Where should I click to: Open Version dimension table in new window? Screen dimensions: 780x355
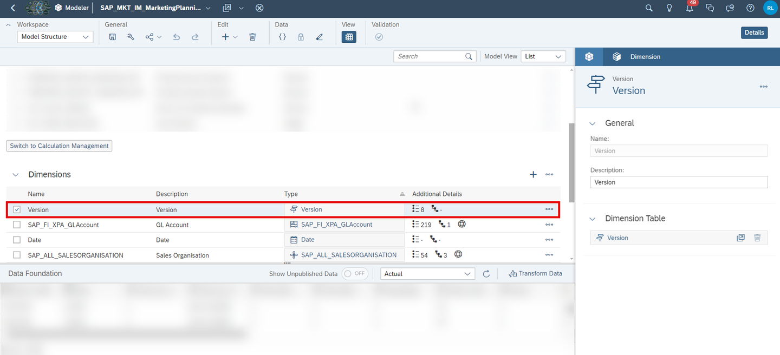tap(740, 238)
